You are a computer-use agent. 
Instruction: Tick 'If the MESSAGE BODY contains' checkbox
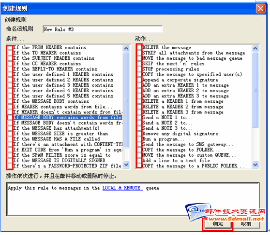point(10,101)
